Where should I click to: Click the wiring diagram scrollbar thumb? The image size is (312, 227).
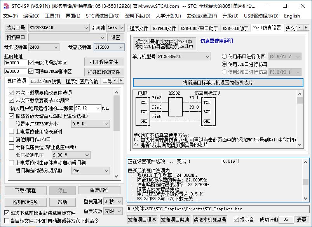click(300, 100)
